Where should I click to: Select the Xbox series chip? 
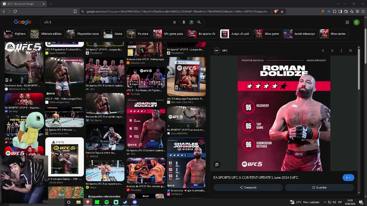pyautogui.click(x=334, y=34)
